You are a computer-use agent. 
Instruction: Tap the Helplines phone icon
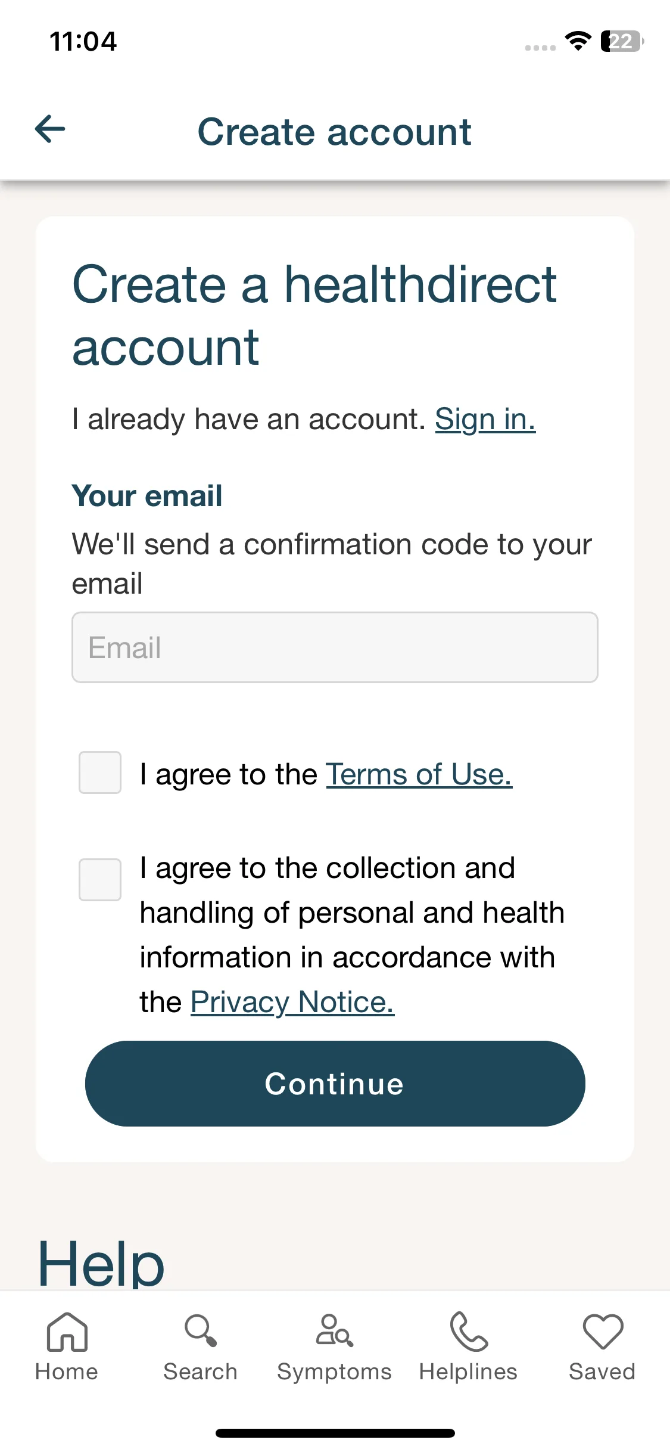(x=469, y=1331)
